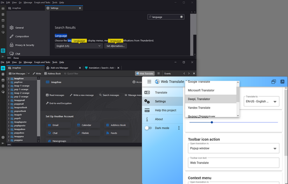The height and width of the screenshot is (184, 288).
Task: Open Chat space icon in Settings window sidebar
Action: pyautogui.click(x=3, y=32)
